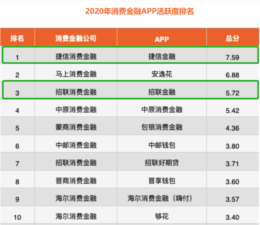Image resolution: width=260 pixels, height=225 pixels.
Task: Select score cell 4.36
Action: [232, 129]
